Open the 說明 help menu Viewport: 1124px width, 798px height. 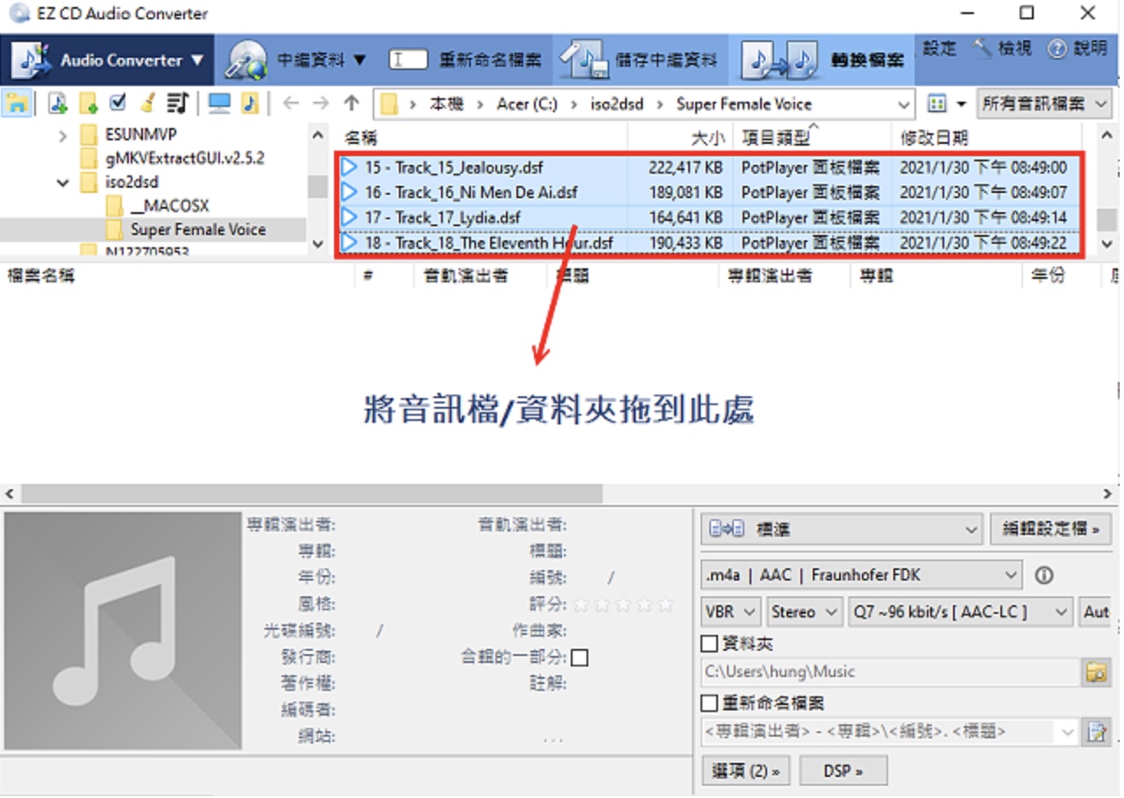[x=1078, y=48]
